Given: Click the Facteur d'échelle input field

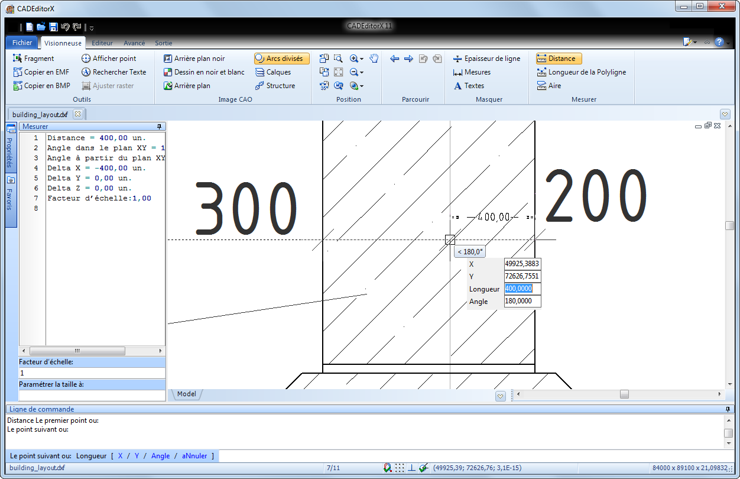Looking at the screenshot, I should [92, 373].
